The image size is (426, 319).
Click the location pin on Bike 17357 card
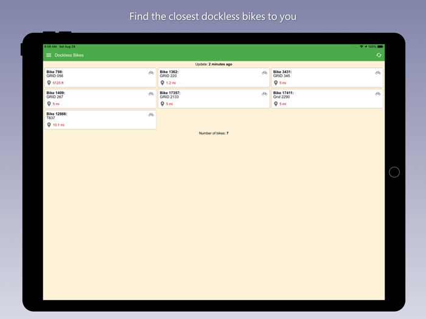[x=162, y=104]
